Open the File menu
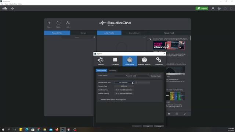 (2, 4)
